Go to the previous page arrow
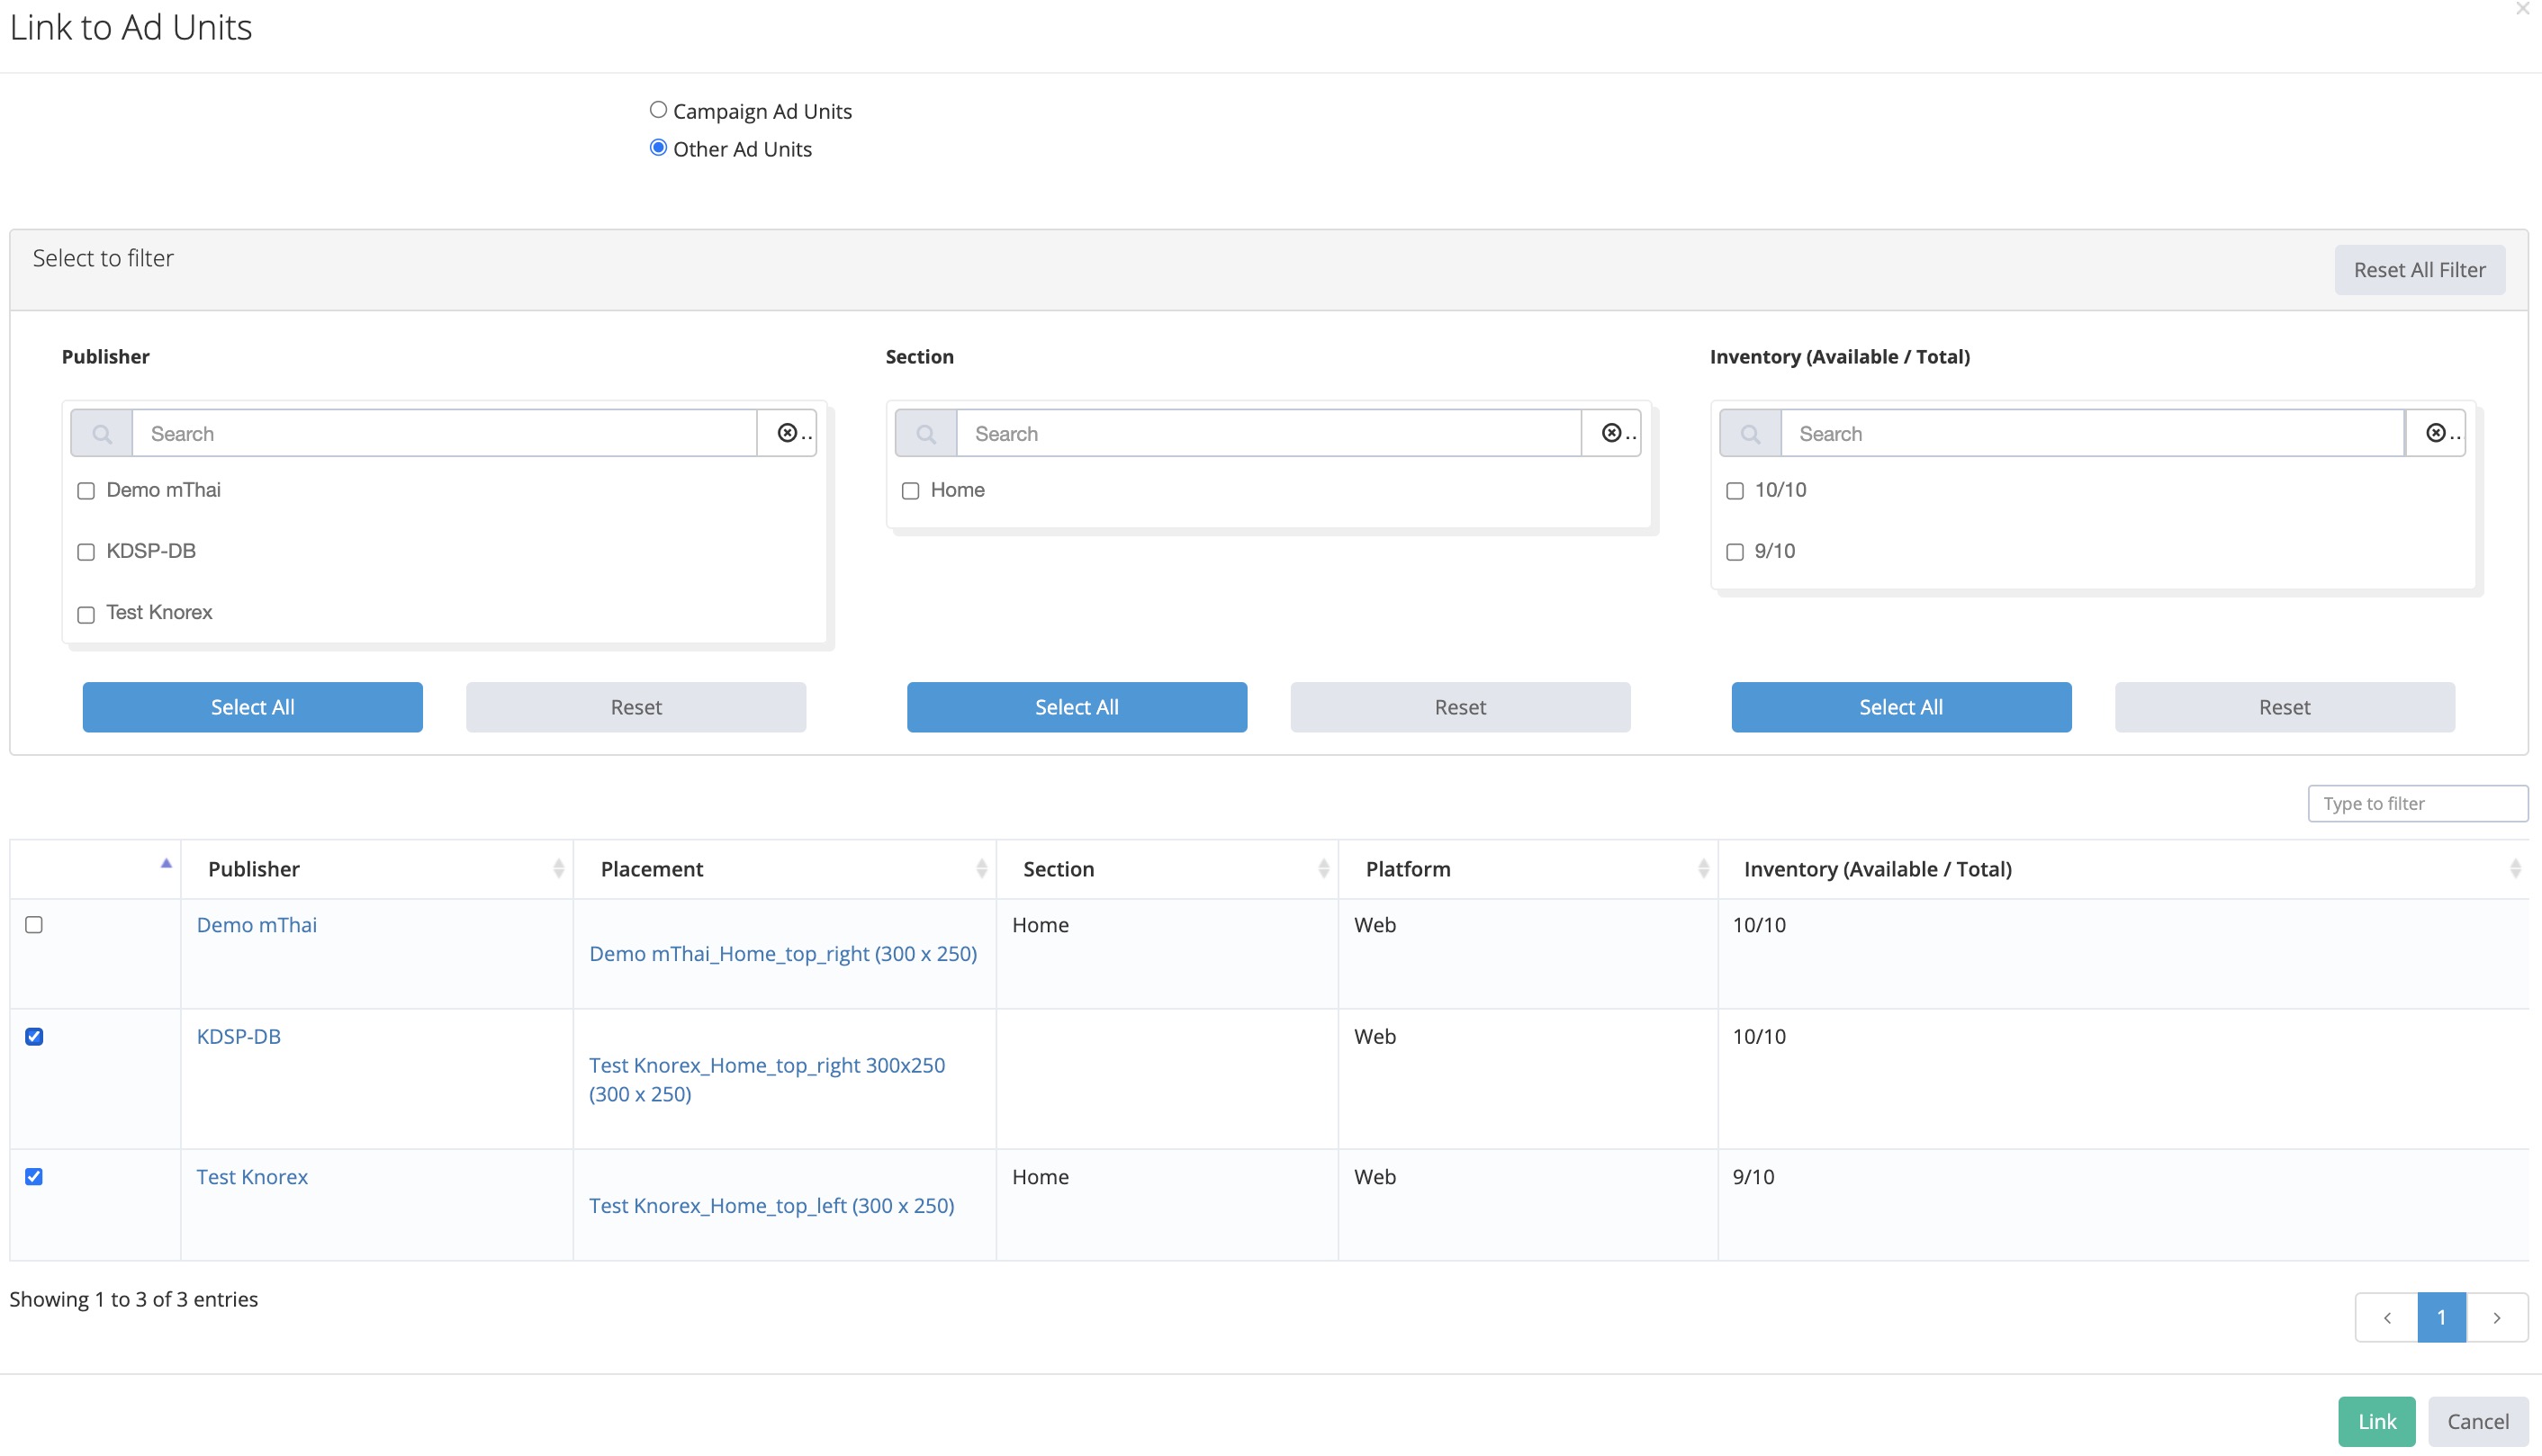2542x1456 pixels. point(2386,1318)
